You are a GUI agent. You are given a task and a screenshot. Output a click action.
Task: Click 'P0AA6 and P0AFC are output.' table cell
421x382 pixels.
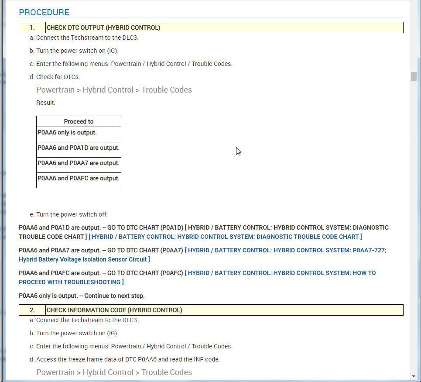(x=79, y=180)
